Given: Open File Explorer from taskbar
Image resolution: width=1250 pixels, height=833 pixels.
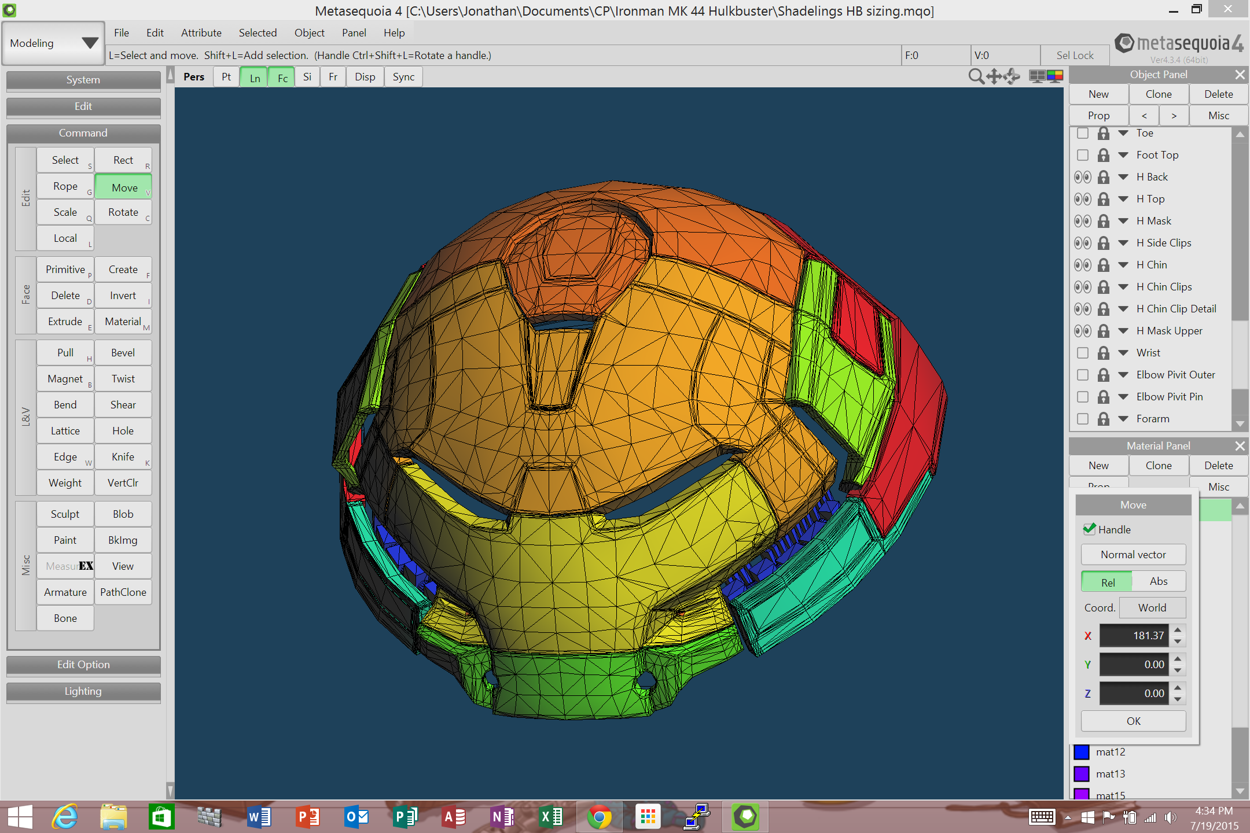Looking at the screenshot, I should [113, 817].
